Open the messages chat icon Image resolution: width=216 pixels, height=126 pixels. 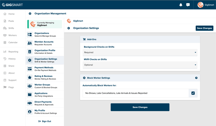click(188, 5)
